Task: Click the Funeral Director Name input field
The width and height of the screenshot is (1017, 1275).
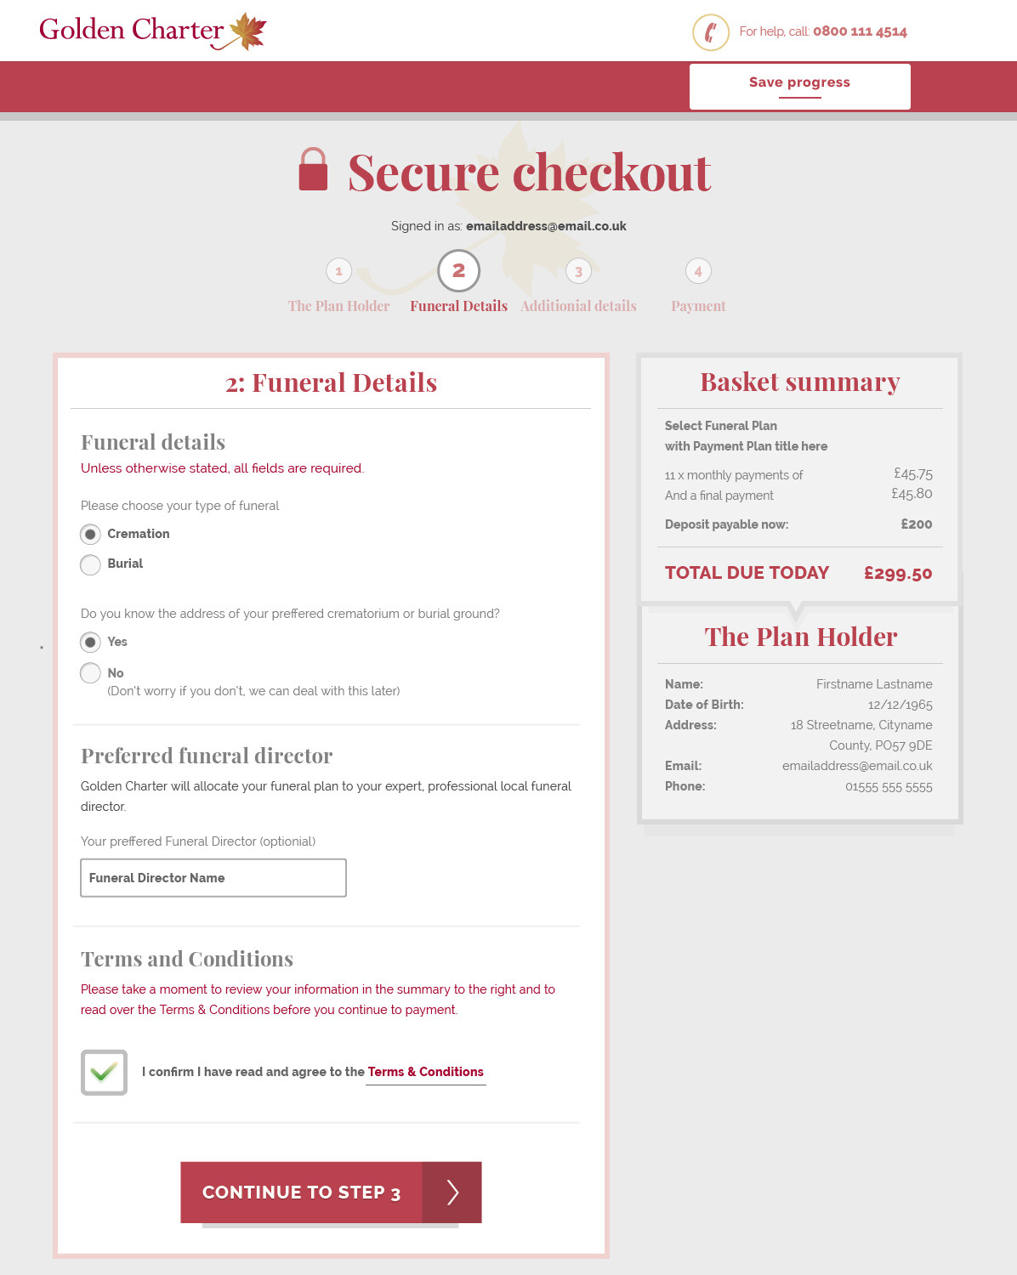Action: [x=213, y=877]
